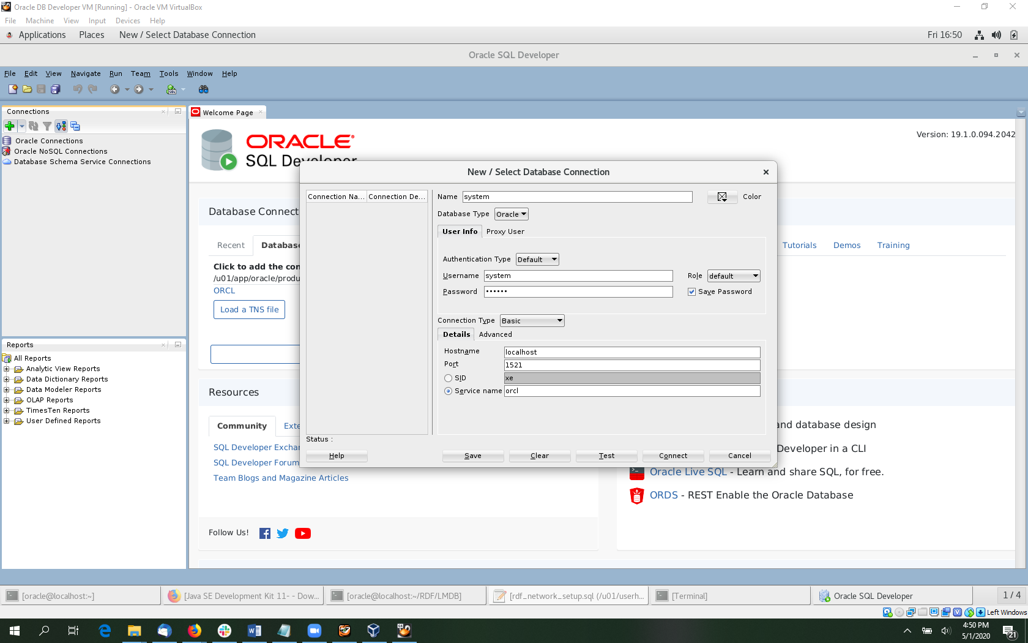Viewport: 1028px width, 643px height.
Task: Select the Service name radio button
Action: coord(449,391)
